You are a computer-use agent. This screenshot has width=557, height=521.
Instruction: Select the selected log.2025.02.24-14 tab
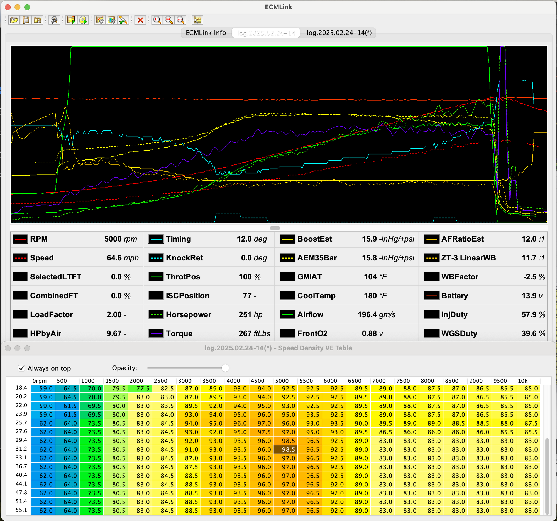[266, 33]
